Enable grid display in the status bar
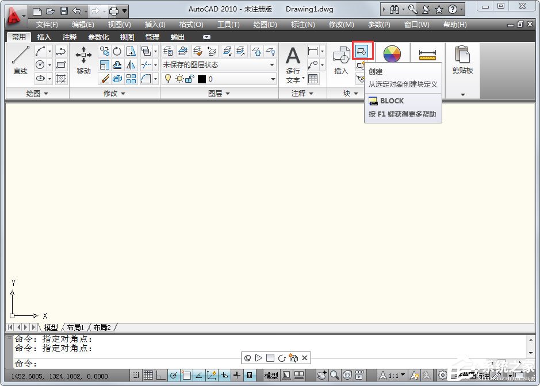The image size is (540, 386). (x=148, y=376)
